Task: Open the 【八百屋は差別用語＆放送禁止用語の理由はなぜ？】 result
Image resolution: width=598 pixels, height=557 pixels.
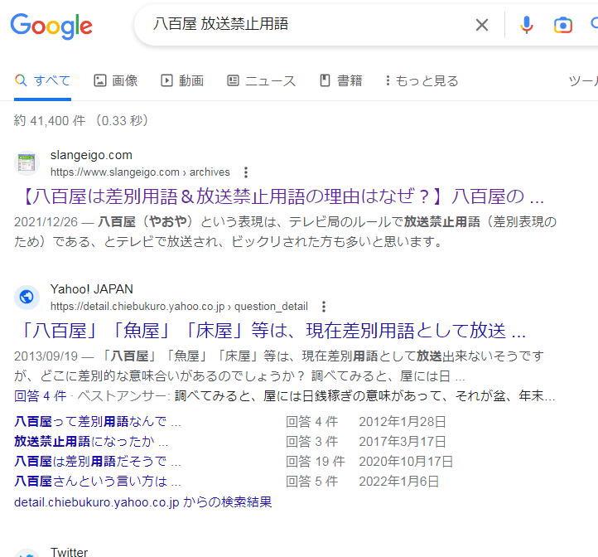Action: tap(282, 196)
